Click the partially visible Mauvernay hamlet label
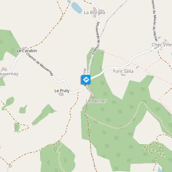This screenshot has height=172, width=172. (9, 74)
